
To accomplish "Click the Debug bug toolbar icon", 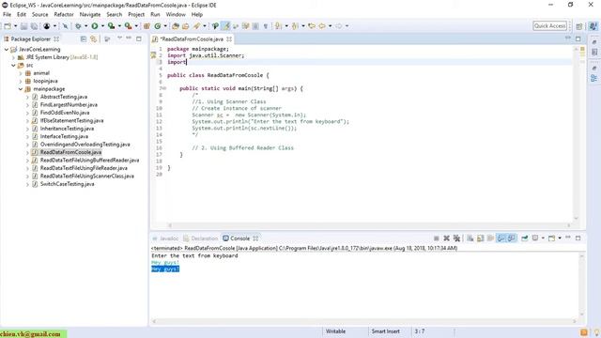I will (78, 26).
